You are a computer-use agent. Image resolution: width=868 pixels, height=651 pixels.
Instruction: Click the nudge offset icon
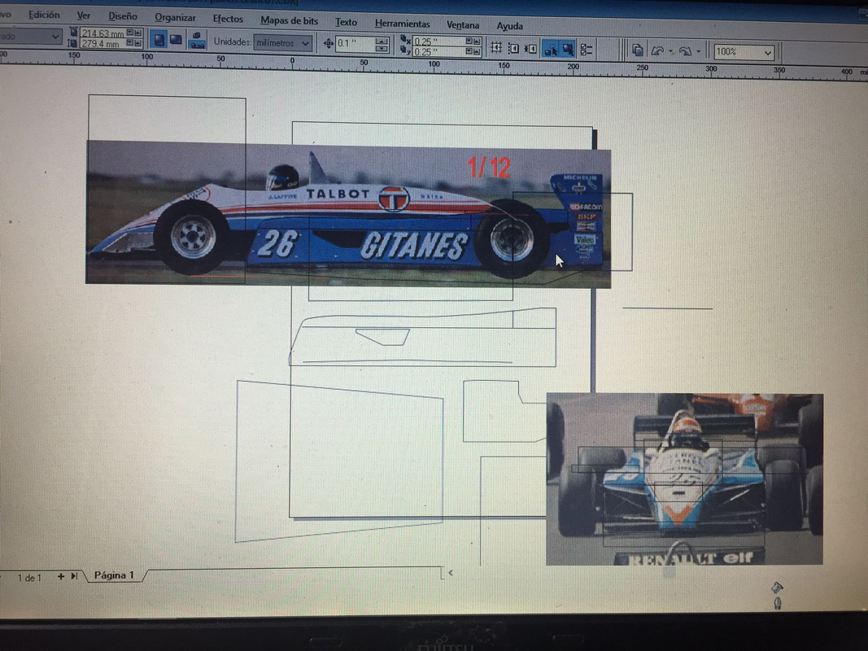click(x=329, y=43)
